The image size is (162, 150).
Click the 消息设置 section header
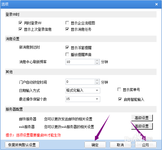click(x=81, y=39)
